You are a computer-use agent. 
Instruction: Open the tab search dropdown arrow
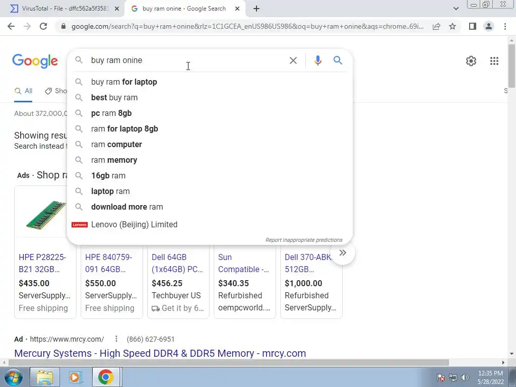click(x=456, y=9)
